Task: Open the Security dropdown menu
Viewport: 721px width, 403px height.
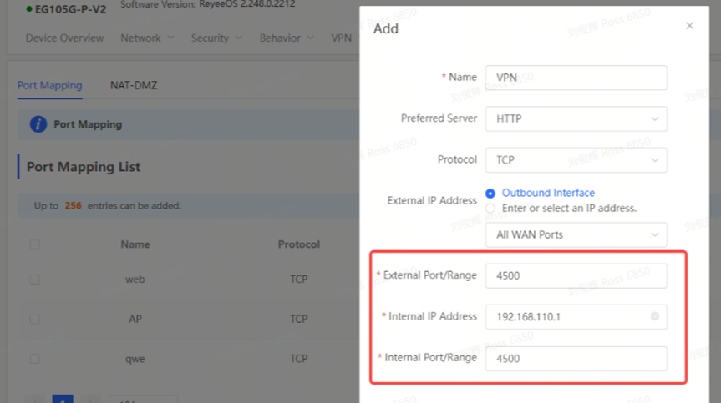Action: pos(216,38)
